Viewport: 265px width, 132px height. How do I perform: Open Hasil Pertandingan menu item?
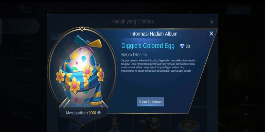(21, 56)
